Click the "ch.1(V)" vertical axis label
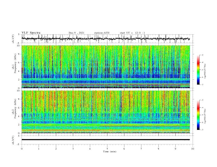This screenshot has width=217, height=167. click(x=13, y=39)
